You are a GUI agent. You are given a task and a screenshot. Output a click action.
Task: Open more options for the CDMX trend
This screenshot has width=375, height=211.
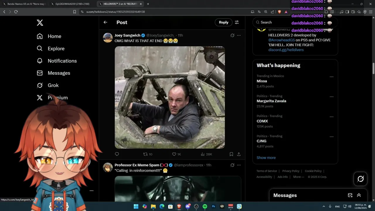click(331, 117)
